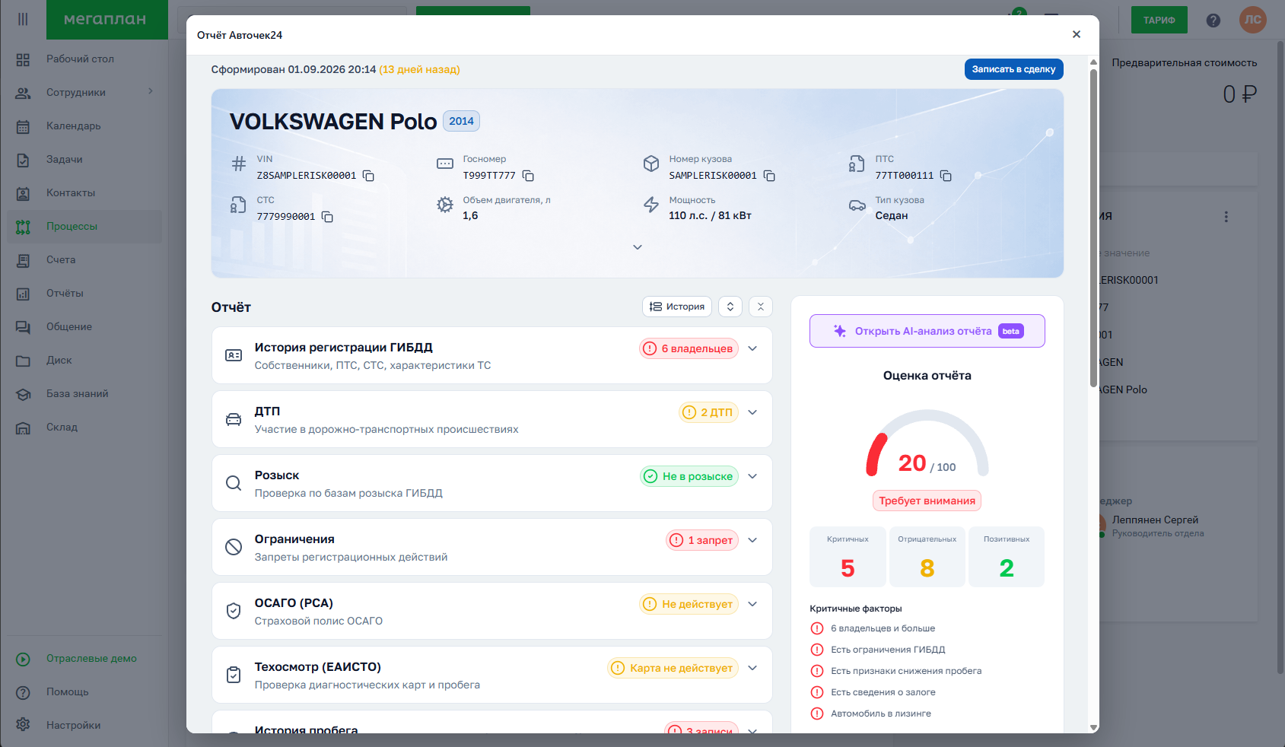The width and height of the screenshot is (1285, 747).
Task: Copy the СТС number 7779990001
Action: 327,217
